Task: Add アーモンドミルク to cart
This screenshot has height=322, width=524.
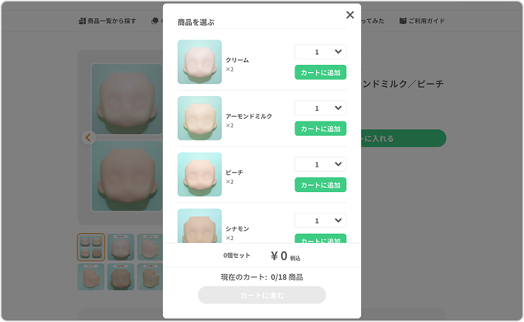Action: point(320,129)
